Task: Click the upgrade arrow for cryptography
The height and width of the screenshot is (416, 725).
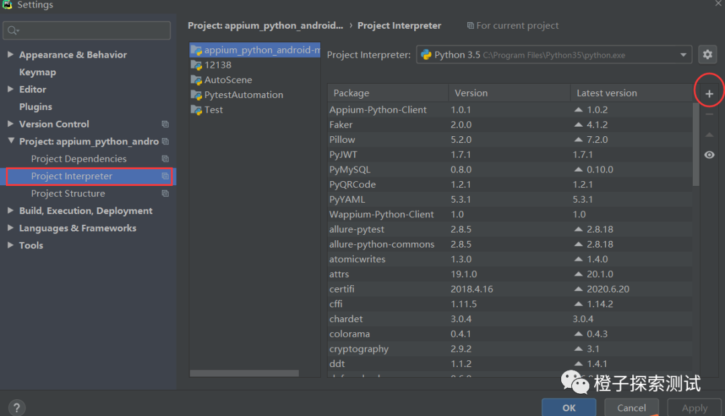Action: pyautogui.click(x=579, y=348)
